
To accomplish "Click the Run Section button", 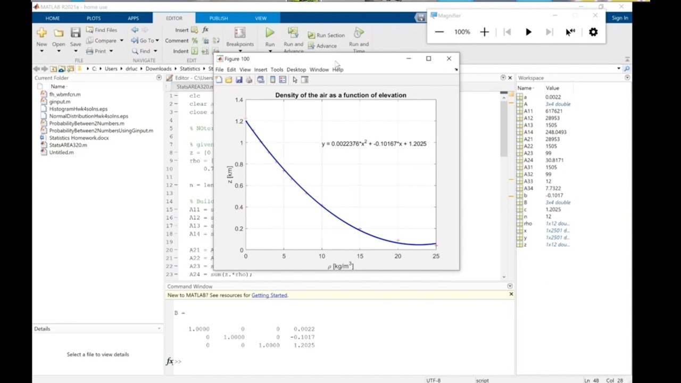I will click(326, 35).
